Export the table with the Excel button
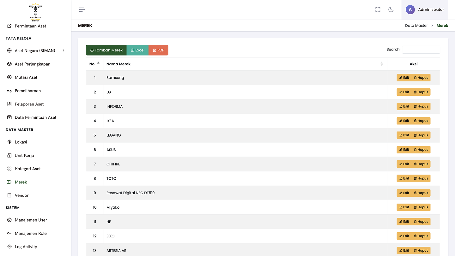Screen dimensions: 455x256 click(x=137, y=50)
